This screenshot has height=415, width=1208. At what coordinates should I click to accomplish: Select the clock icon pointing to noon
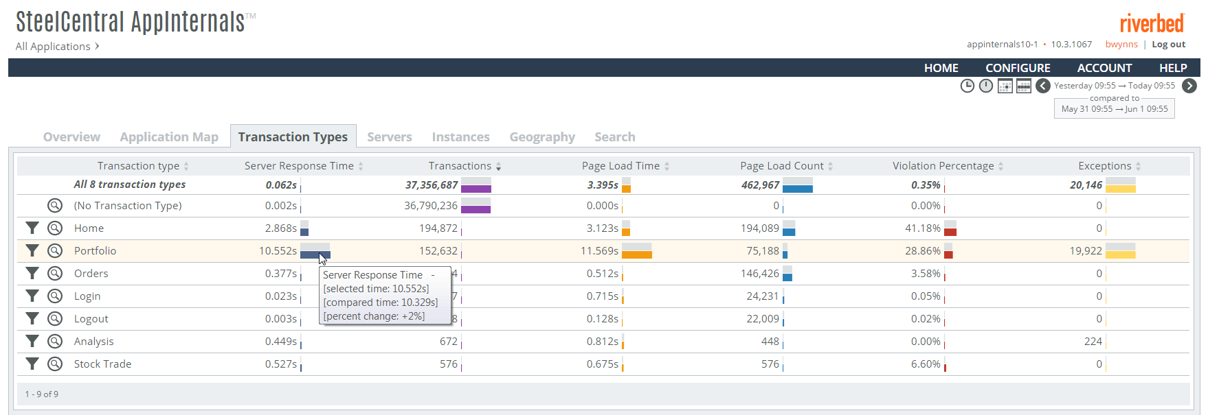coord(986,86)
